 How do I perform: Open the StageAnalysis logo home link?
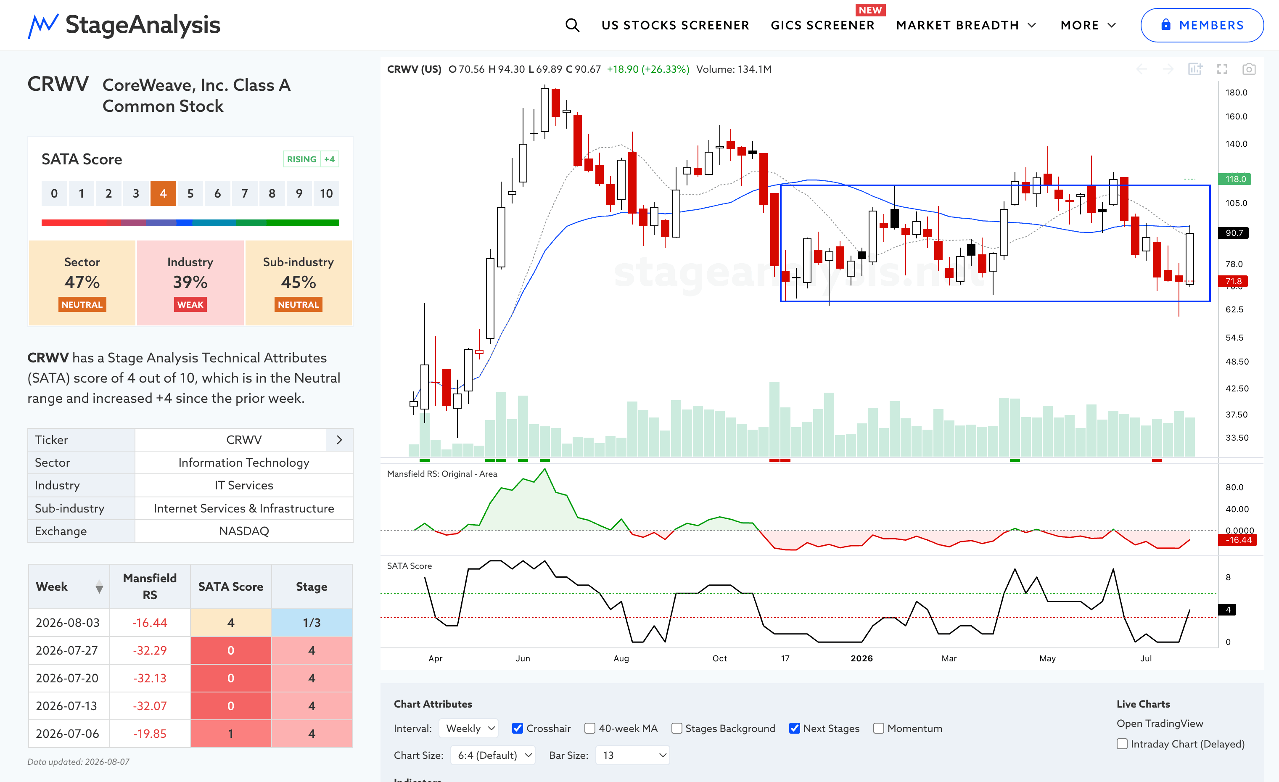(124, 25)
